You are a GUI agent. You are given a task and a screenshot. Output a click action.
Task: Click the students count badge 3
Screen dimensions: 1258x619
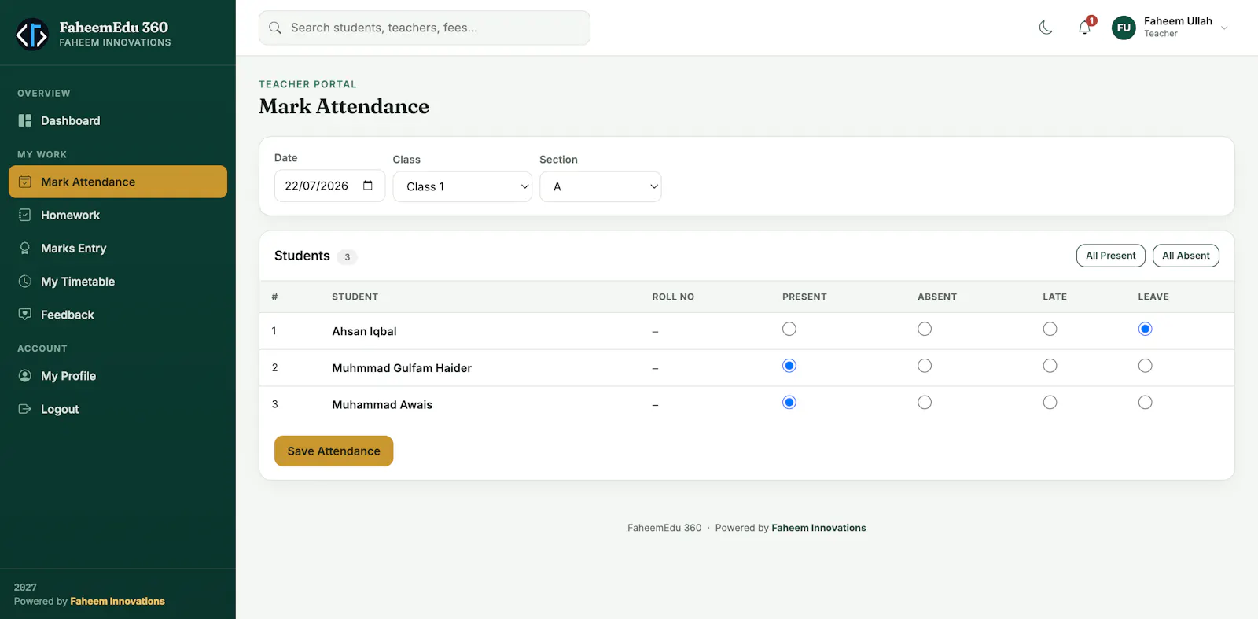pyautogui.click(x=347, y=257)
